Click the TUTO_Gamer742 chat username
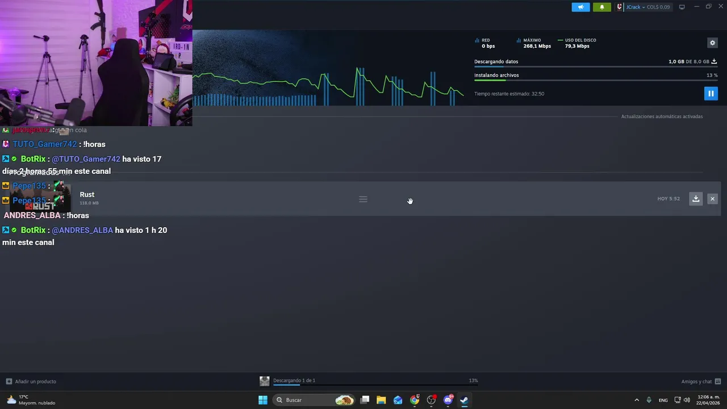The height and width of the screenshot is (409, 727). click(x=44, y=144)
